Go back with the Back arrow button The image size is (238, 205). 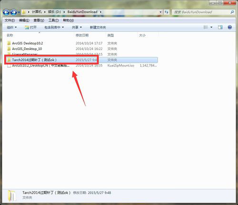pos(6,12)
